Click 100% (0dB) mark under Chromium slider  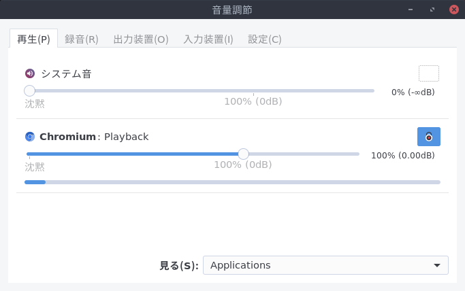pyautogui.click(x=243, y=165)
